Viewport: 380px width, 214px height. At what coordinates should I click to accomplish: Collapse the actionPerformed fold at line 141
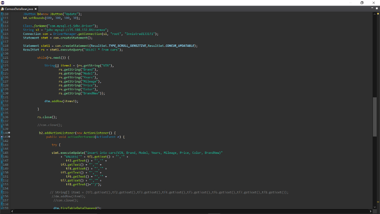pos(9,137)
